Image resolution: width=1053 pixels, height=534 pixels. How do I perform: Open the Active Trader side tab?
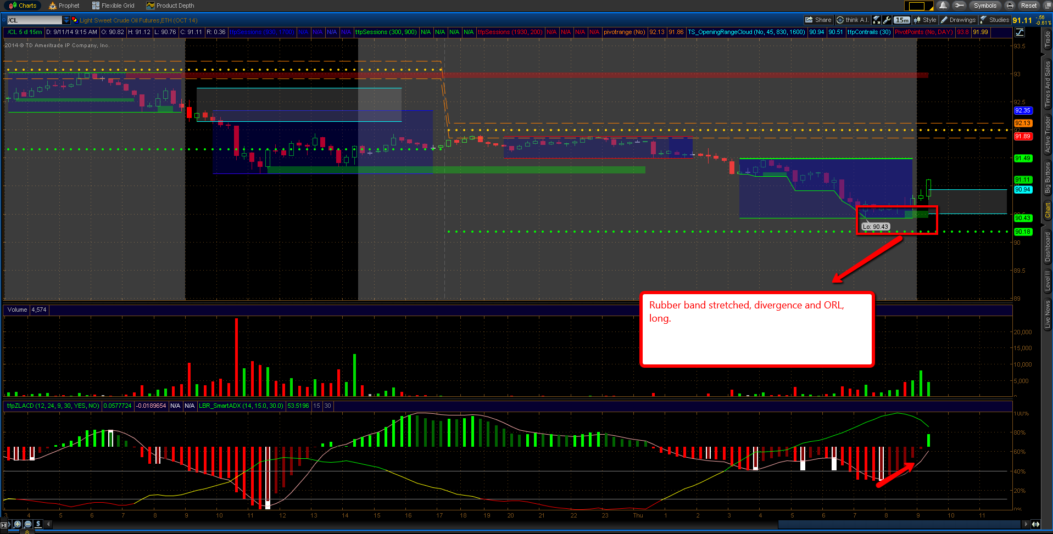1048,134
